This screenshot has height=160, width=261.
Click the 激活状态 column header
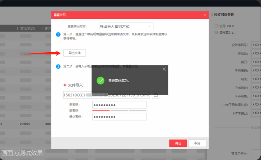(x=27, y=29)
